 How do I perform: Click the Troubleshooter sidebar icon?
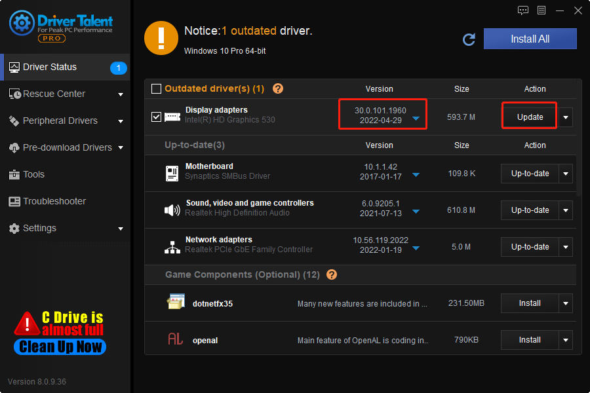[14, 202]
